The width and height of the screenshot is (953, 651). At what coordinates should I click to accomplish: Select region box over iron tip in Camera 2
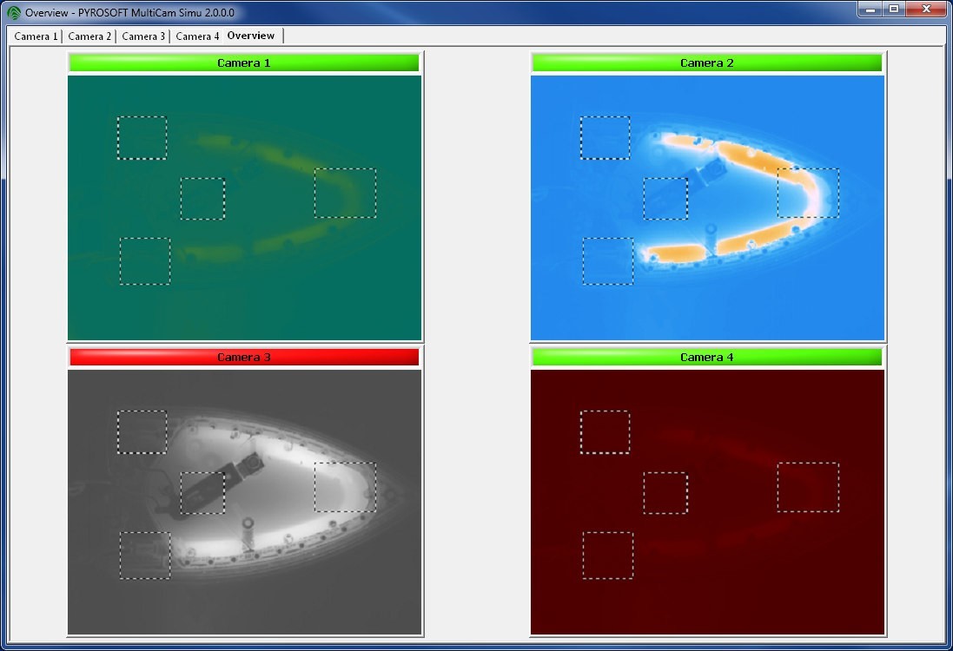click(x=808, y=193)
